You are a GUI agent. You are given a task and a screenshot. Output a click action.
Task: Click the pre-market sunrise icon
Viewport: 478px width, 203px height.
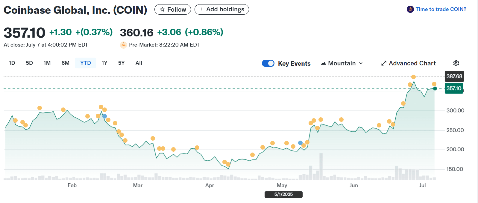pos(123,45)
